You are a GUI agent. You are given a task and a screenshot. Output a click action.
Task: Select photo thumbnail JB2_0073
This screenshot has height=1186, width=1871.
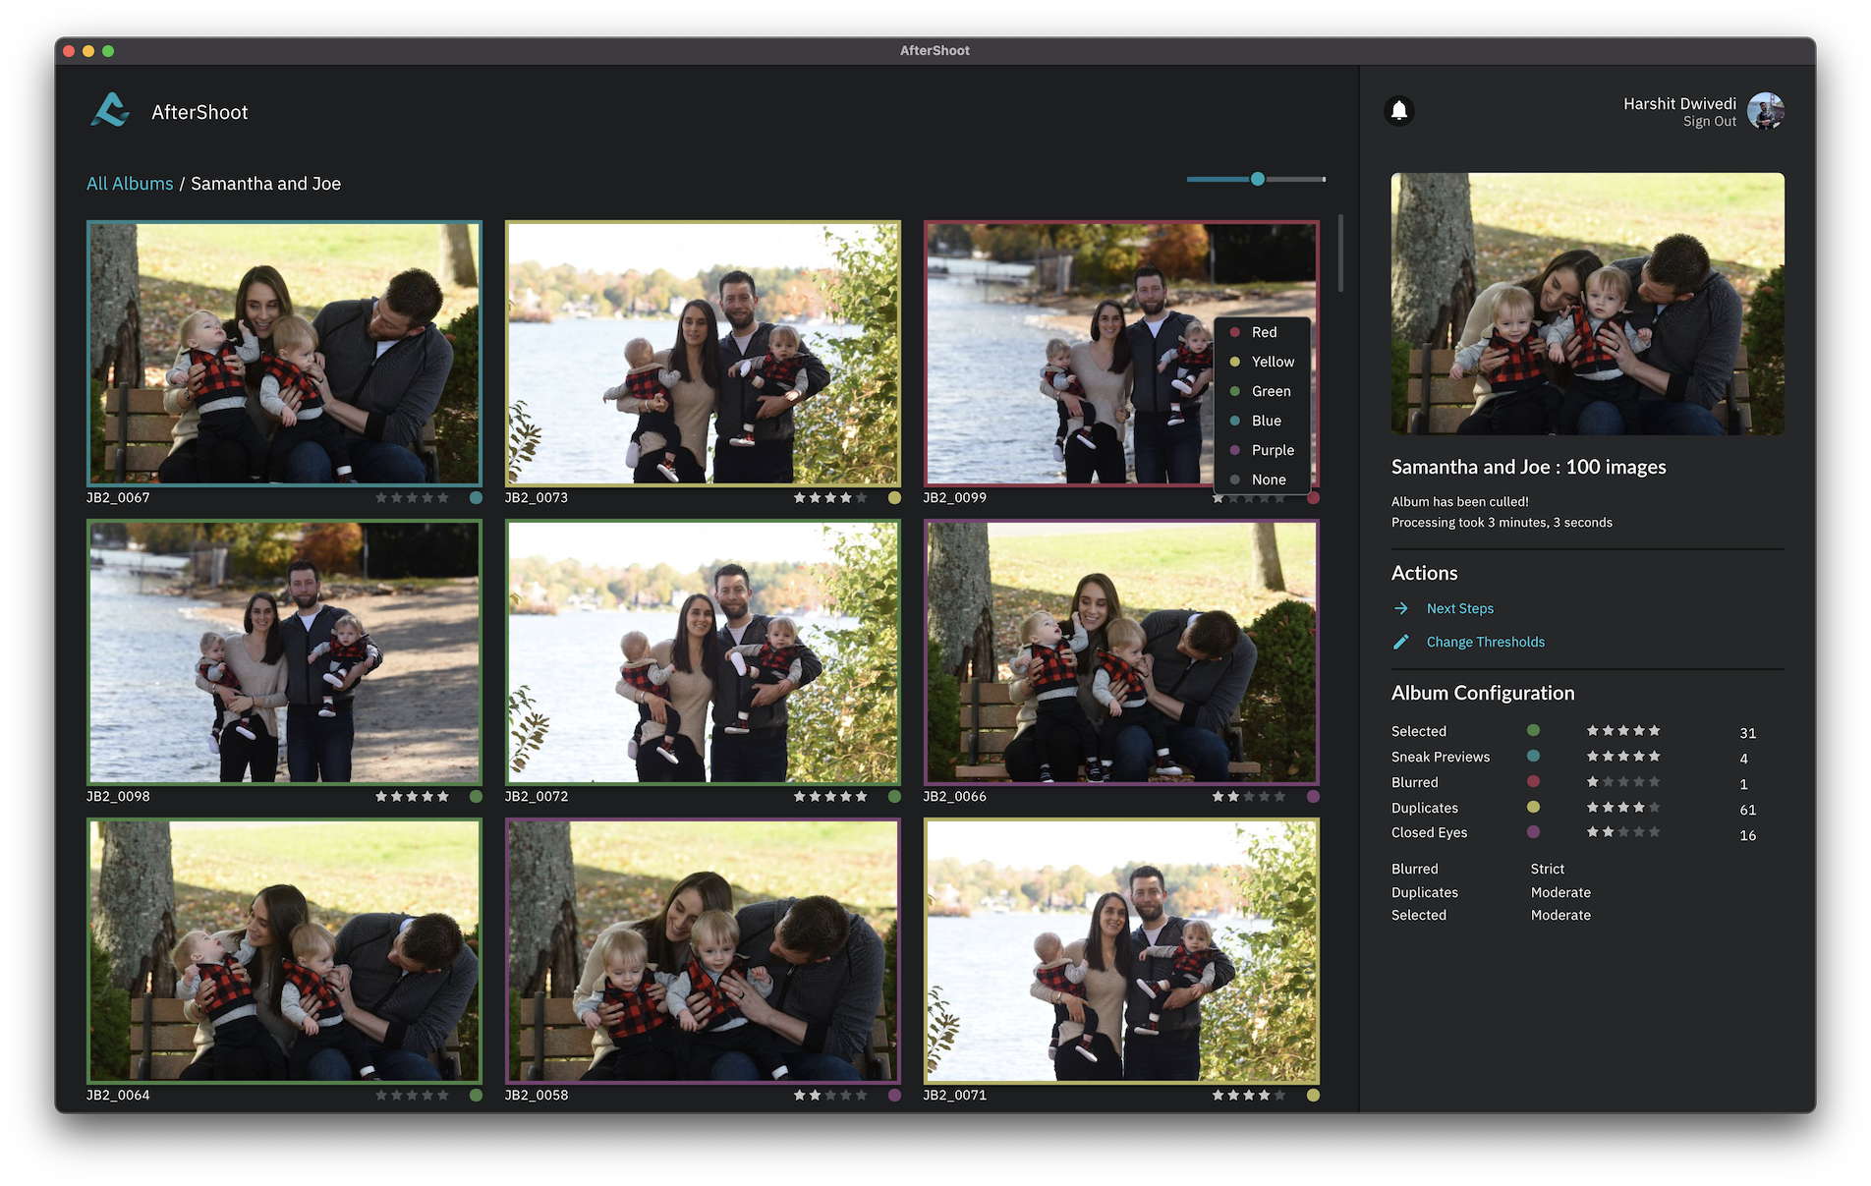coord(703,354)
